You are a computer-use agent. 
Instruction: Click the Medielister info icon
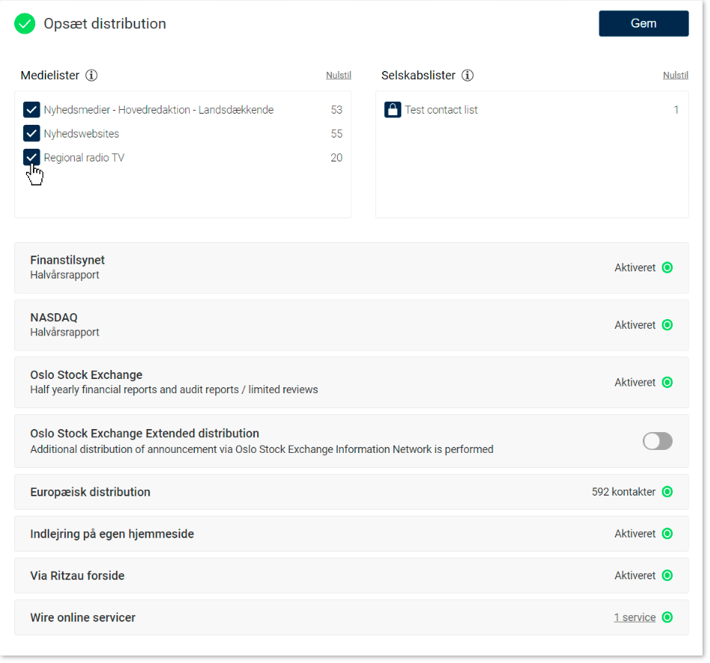tap(92, 75)
